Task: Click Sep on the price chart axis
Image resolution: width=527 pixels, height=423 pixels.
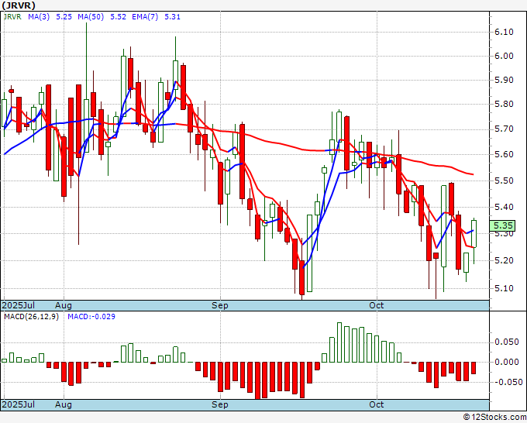Action: coord(220,305)
